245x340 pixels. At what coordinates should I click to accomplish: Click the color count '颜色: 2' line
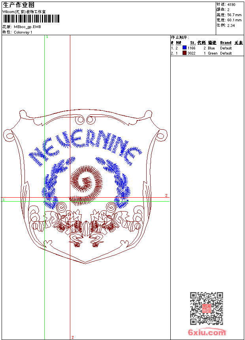point(223,10)
